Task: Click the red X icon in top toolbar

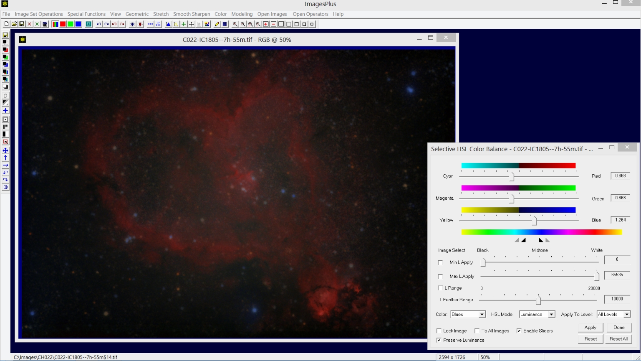Action: pos(29,24)
